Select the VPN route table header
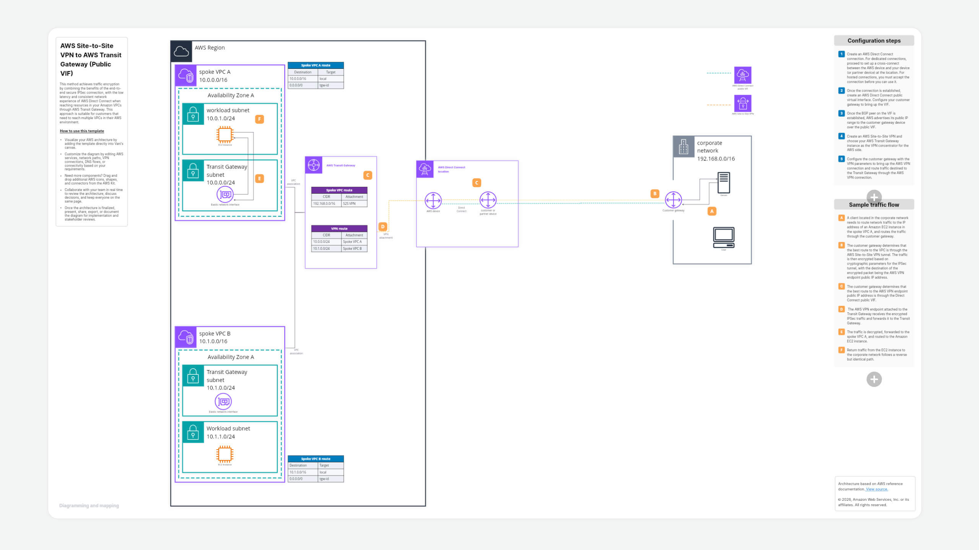Image resolution: width=979 pixels, height=550 pixels. pyautogui.click(x=339, y=228)
